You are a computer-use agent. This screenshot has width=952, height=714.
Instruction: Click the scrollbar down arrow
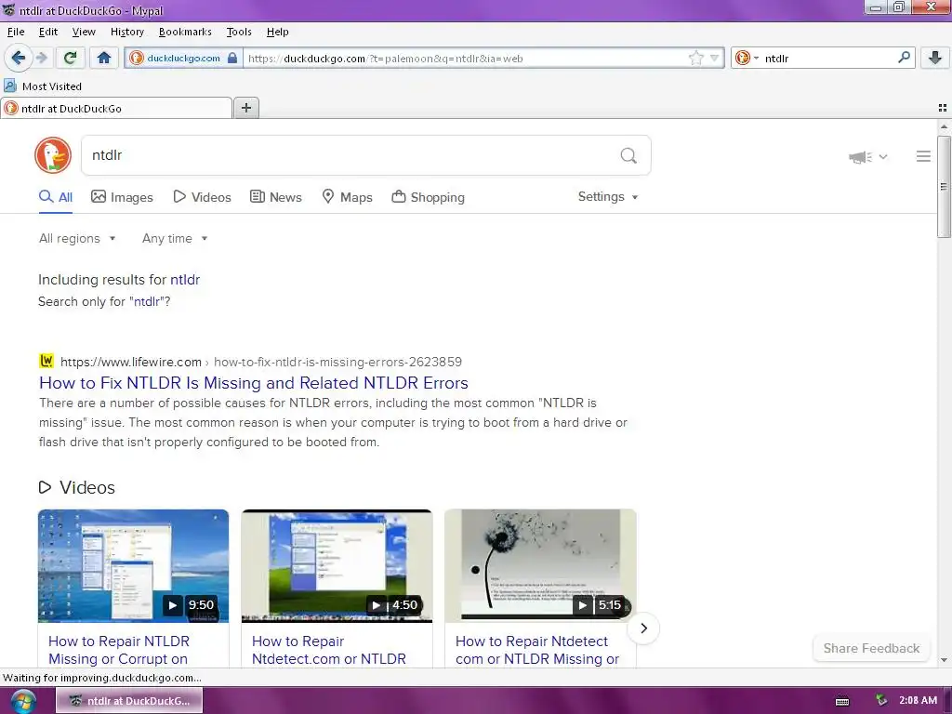(x=944, y=660)
